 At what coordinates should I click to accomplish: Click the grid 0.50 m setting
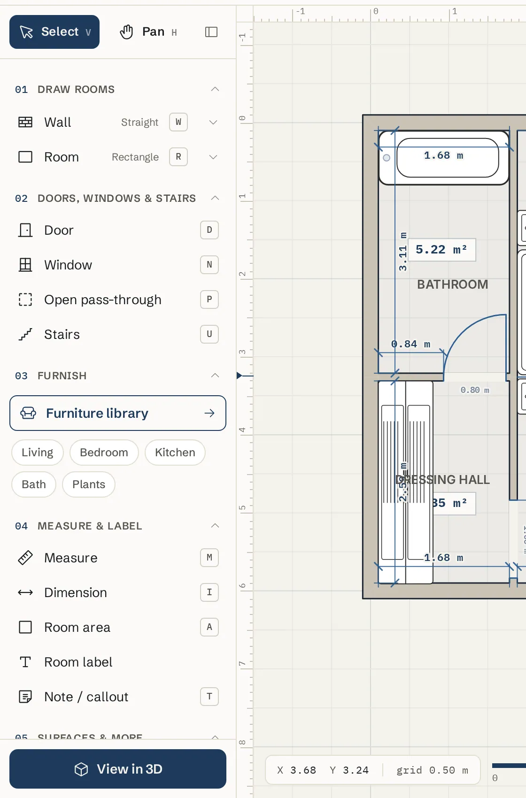432,770
